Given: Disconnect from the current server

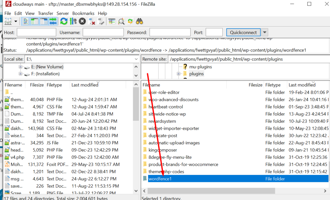Looking at the screenshot, I should tap(92, 22).
